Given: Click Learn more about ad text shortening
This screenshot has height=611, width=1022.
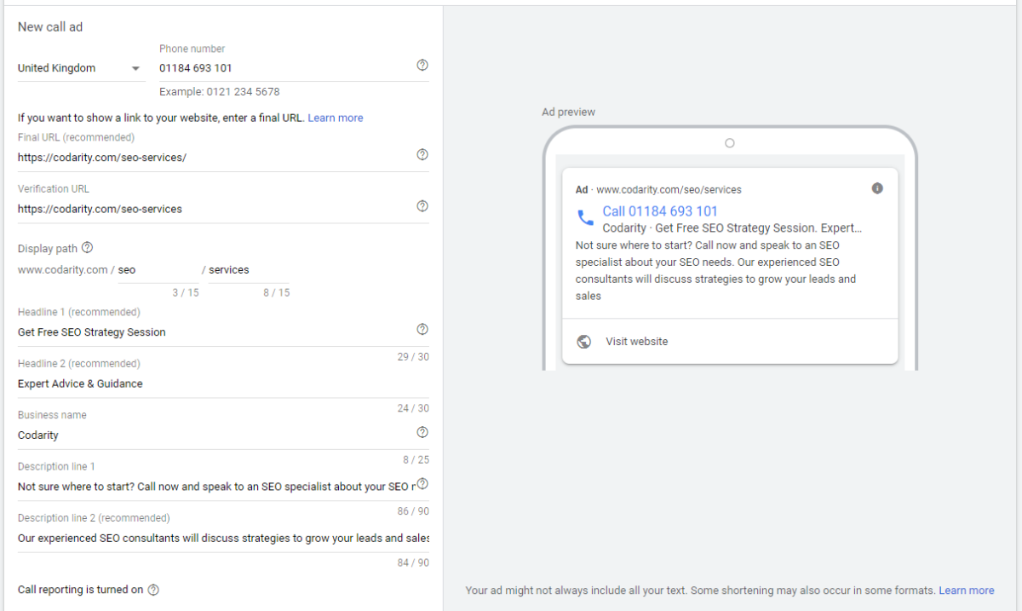Looking at the screenshot, I should coord(966,590).
